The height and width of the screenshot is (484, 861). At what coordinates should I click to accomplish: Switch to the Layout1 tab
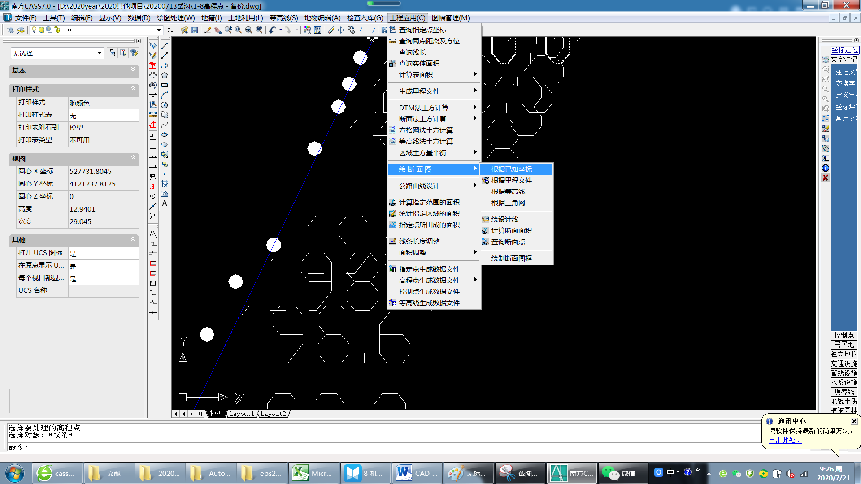click(241, 414)
